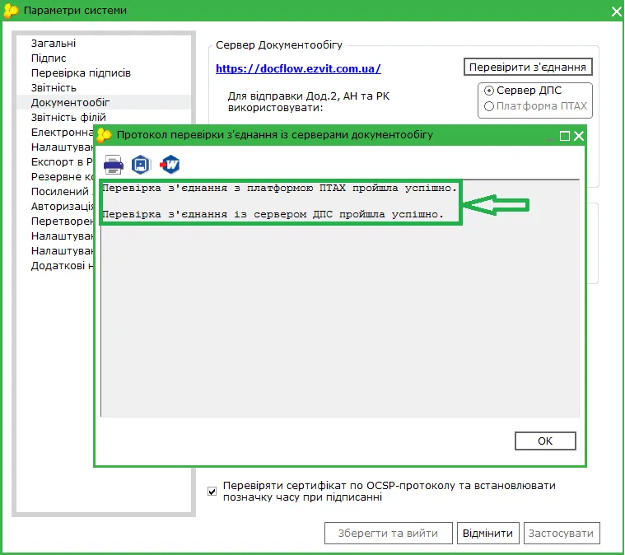Viewport: 625px width, 555px height.
Task: Print the connection check protocol
Action: [x=113, y=165]
